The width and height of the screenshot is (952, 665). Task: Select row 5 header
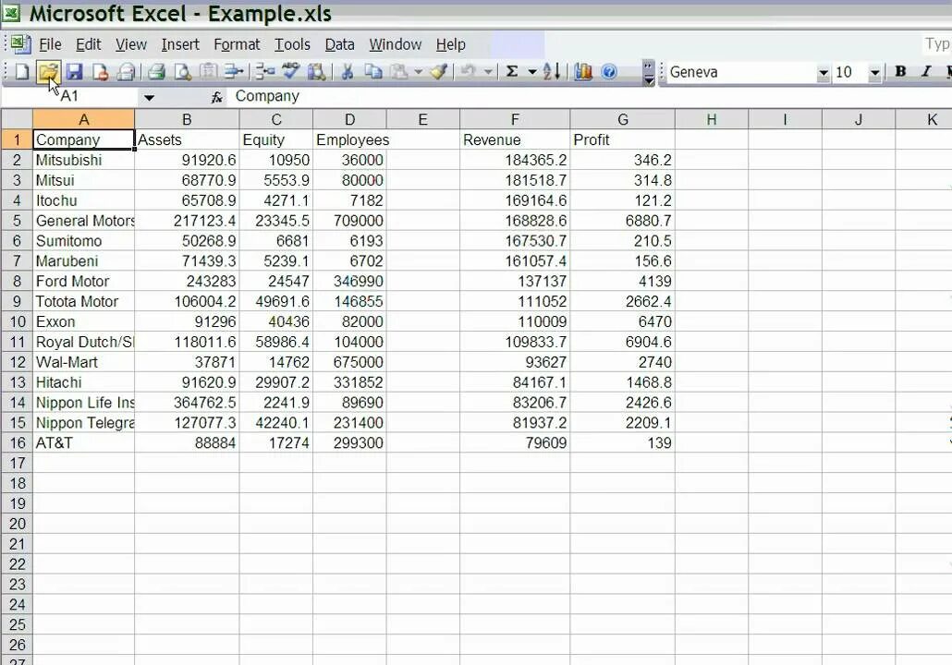click(x=17, y=221)
